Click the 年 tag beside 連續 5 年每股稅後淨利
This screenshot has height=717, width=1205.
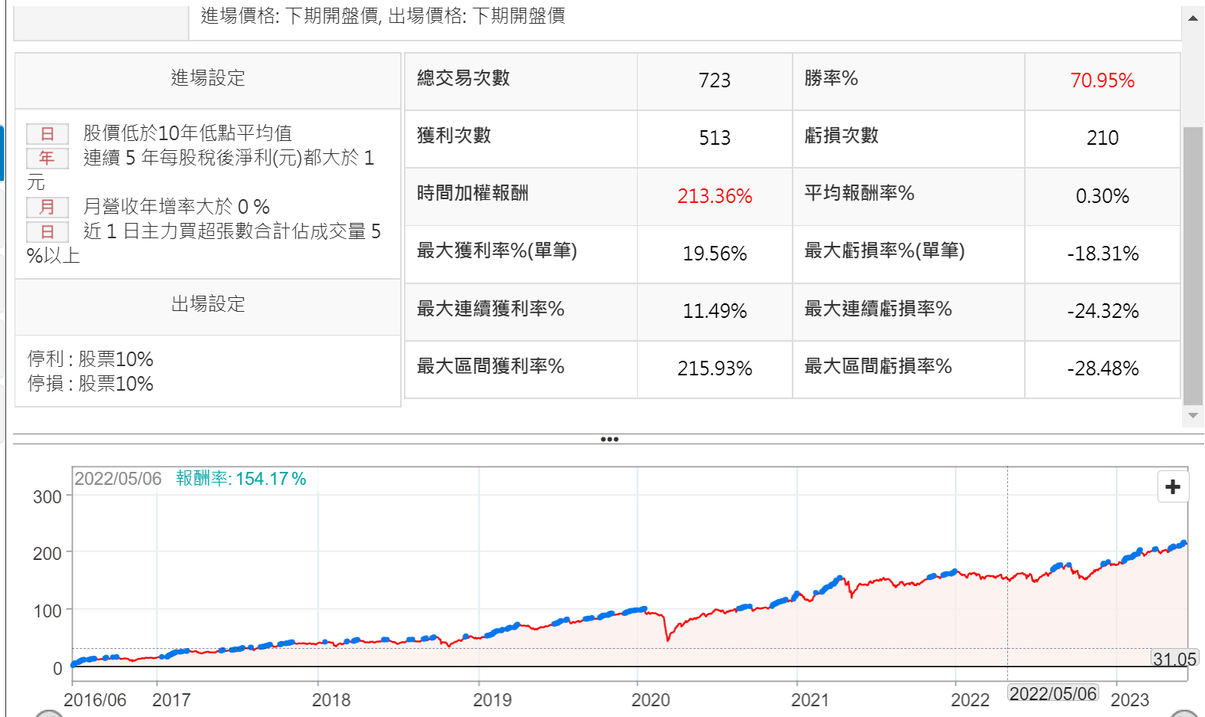click(x=48, y=158)
